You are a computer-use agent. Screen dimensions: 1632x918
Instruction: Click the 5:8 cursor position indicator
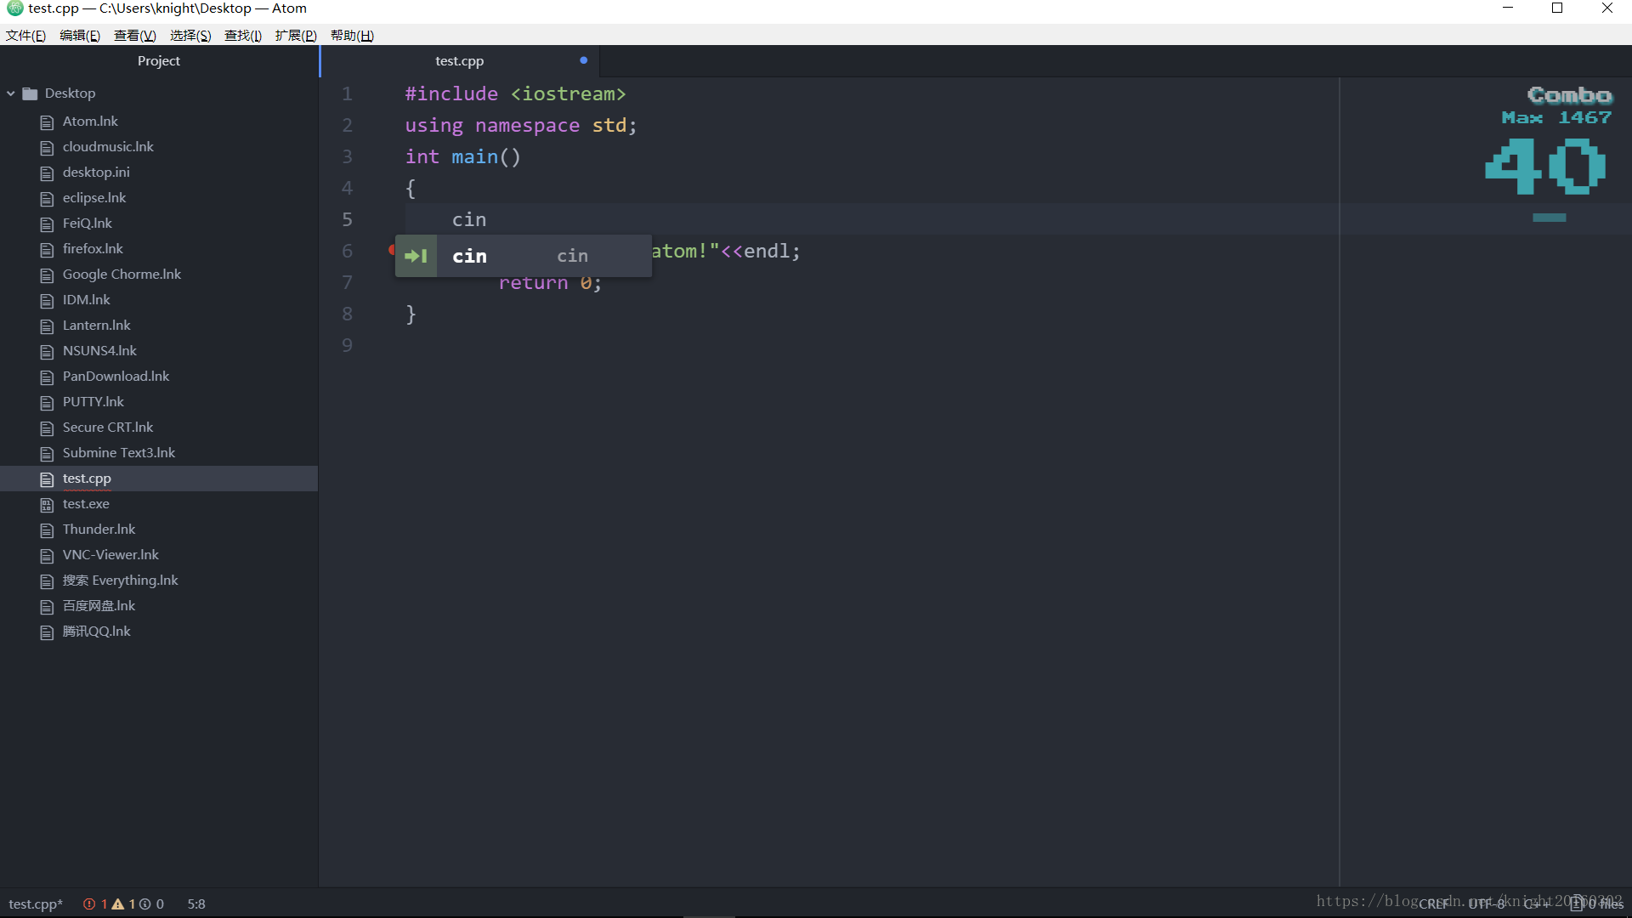tap(195, 904)
